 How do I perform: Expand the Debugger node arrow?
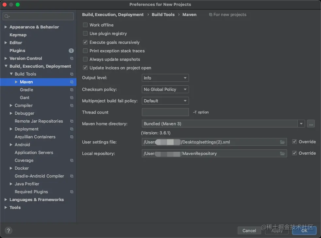11,113
